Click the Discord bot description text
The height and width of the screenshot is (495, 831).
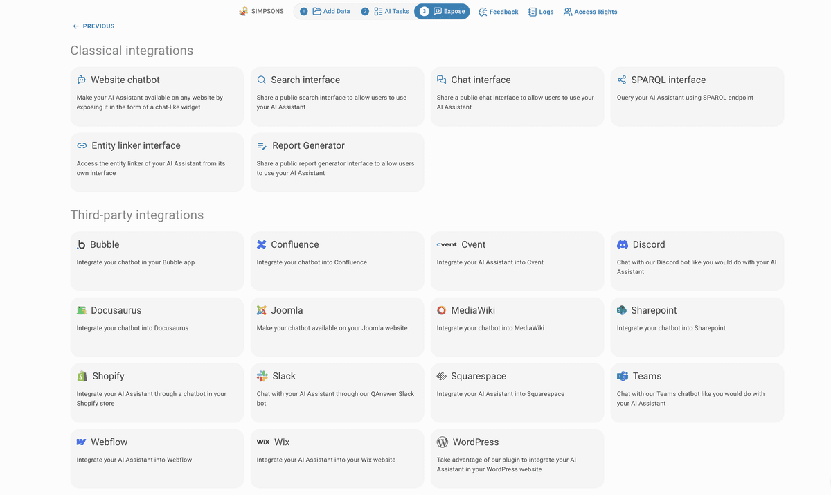coord(697,267)
